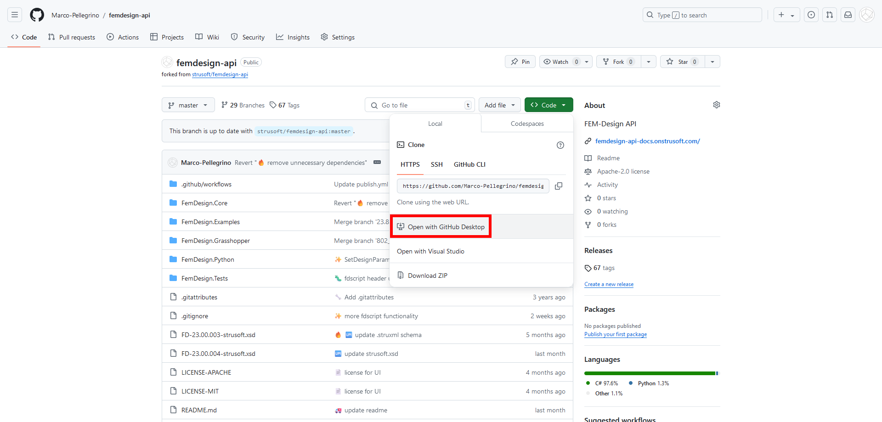The height and width of the screenshot is (422, 882).
Task: Expand the Add file dropdown
Action: [499, 105]
